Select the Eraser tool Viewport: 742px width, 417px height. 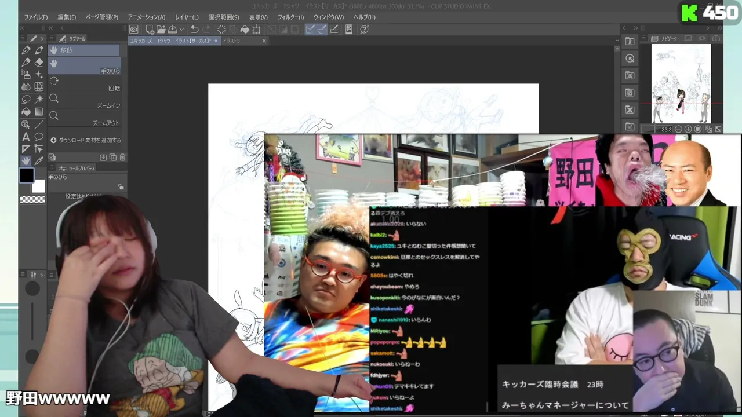point(39,63)
